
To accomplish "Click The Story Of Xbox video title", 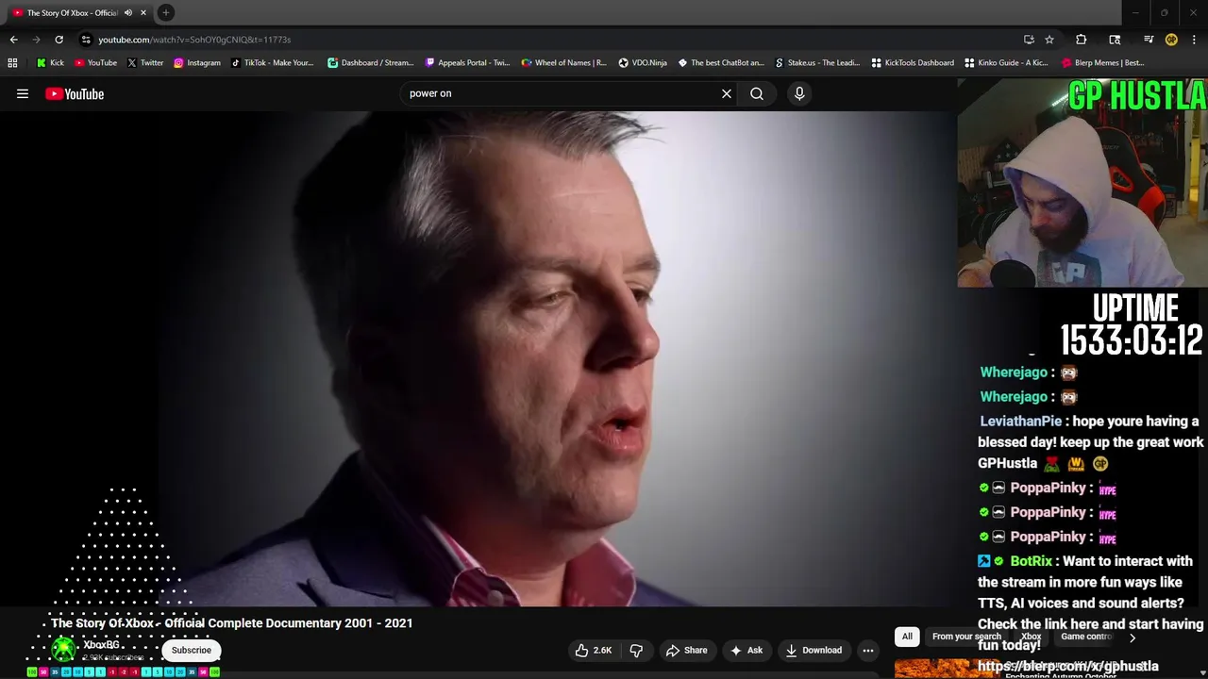I will coord(232,623).
